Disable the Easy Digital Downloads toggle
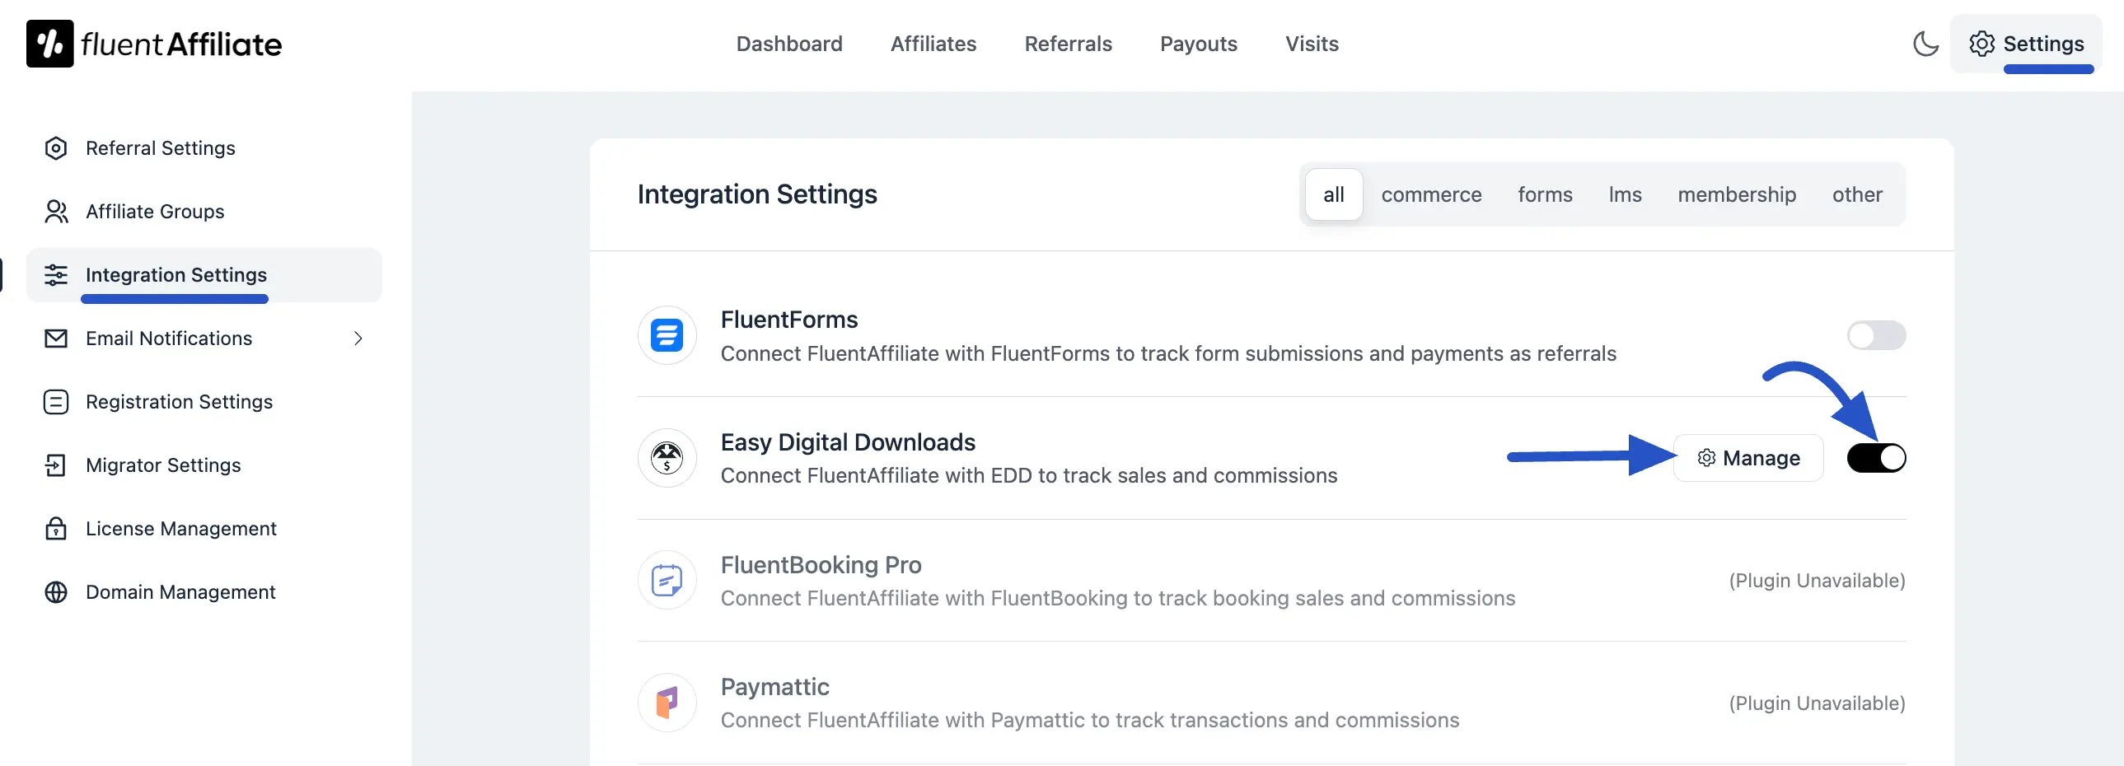Viewport: 2124px width, 766px height. click(1877, 458)
